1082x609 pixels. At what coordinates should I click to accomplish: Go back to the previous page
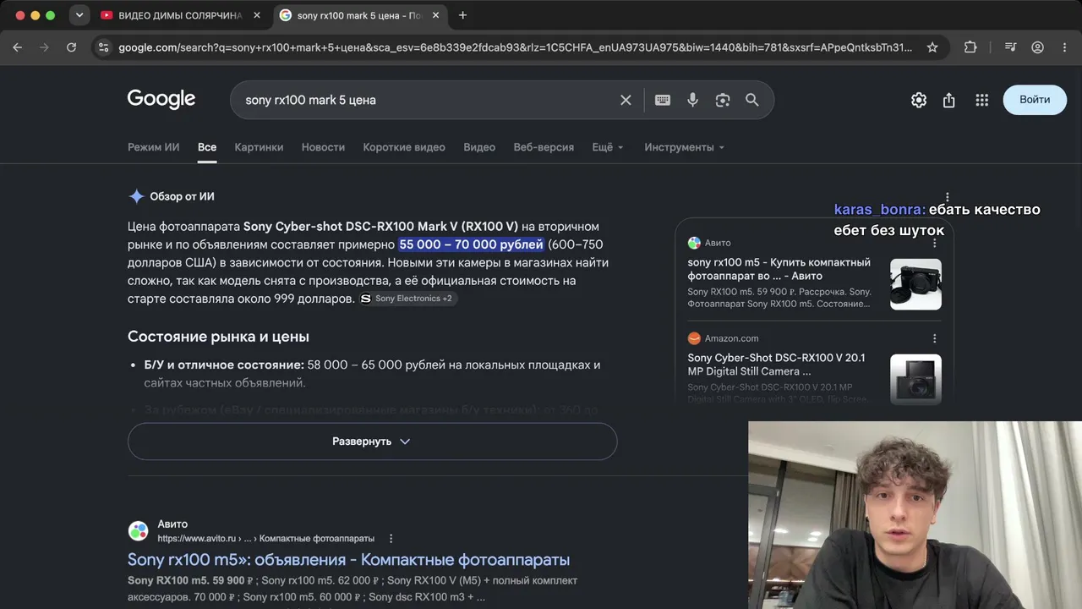(x=17, y=47)
